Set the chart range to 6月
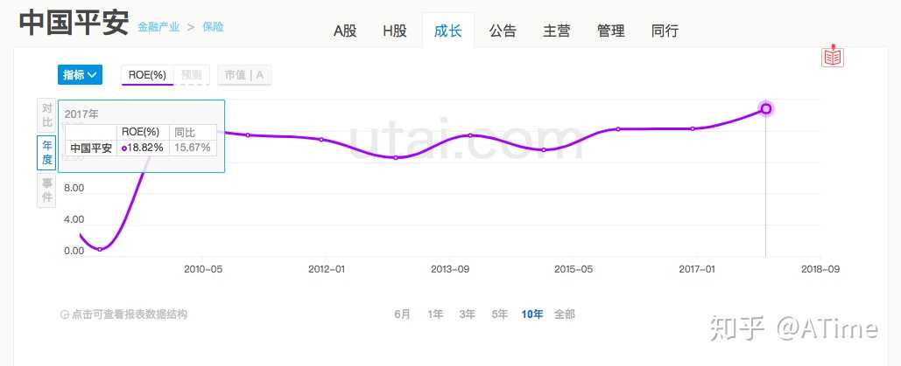901x366 pixels. click(x=402, y=314)
